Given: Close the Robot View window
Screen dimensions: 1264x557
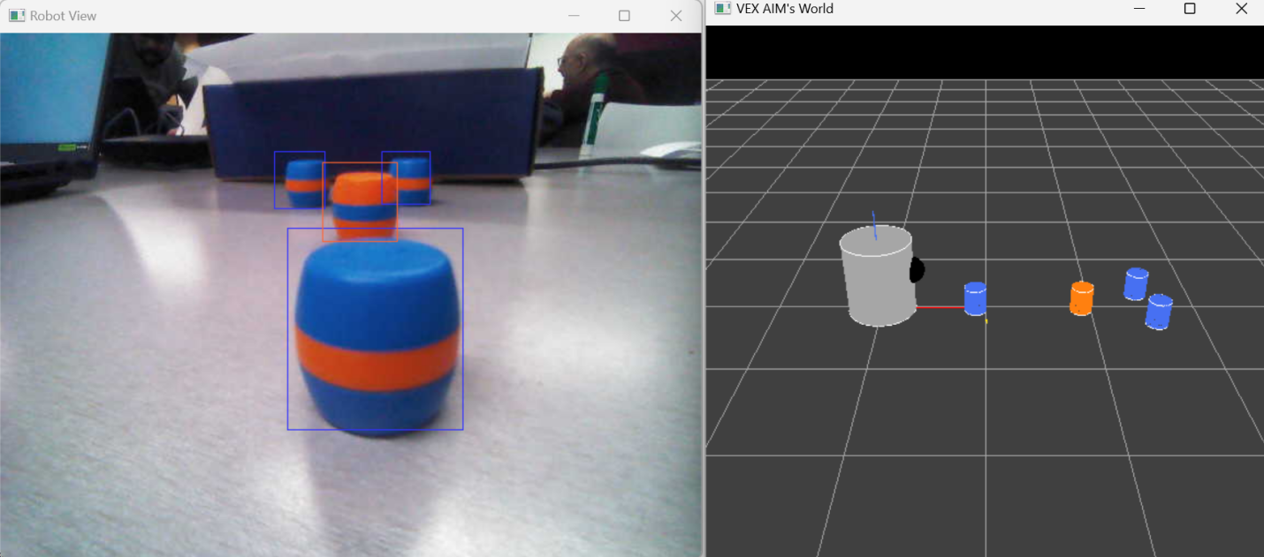Looking at the screenshot, I should pyautogui.click(x=676, y=16).
